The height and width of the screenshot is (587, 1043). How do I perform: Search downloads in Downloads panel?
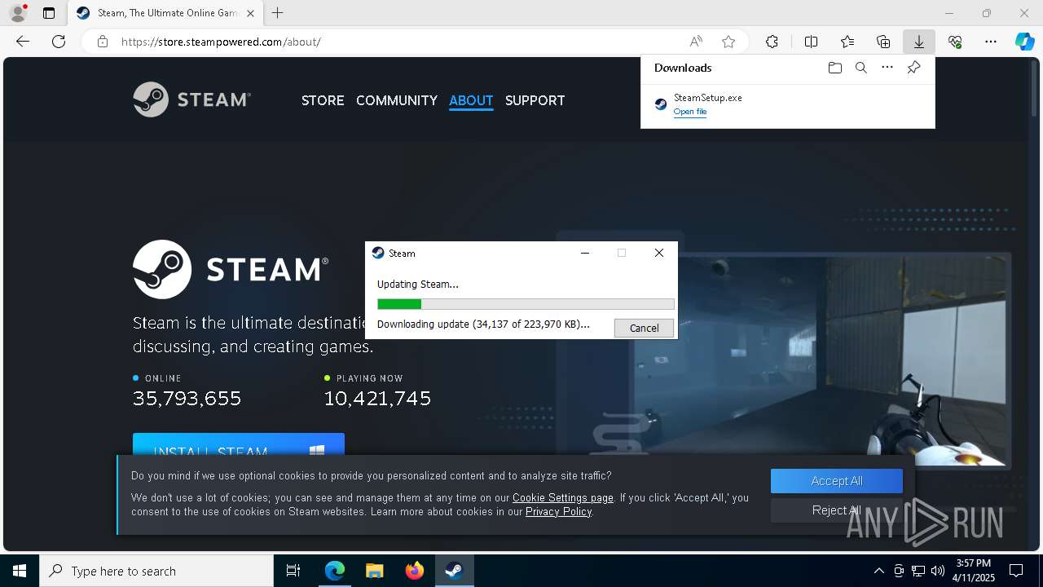click(860, 68)
